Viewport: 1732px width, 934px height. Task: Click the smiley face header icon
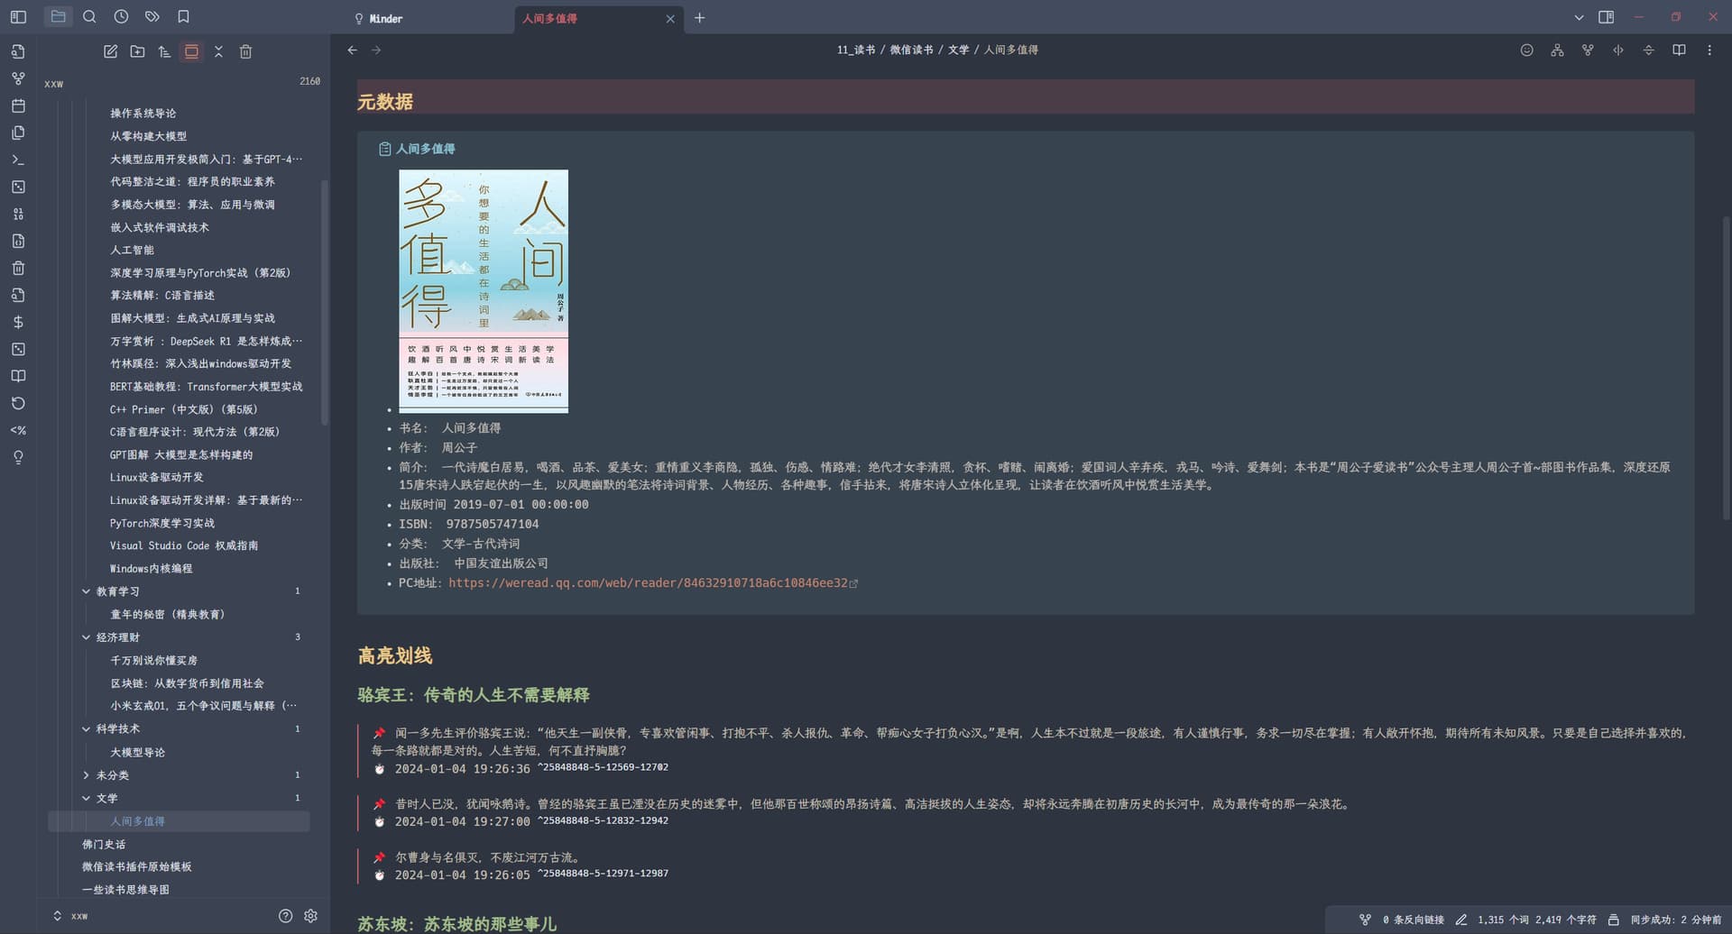coord(1526,50)
